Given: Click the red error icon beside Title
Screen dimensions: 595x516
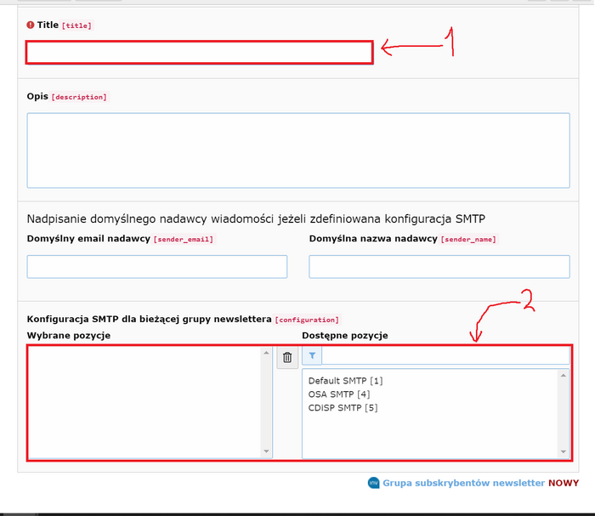Looking at the screenshot, I should tap(31, 26).
